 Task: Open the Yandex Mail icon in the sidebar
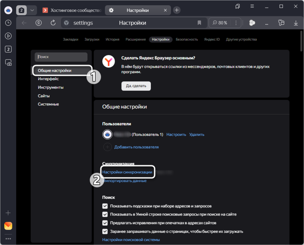pyautogui.click(x=8, y=226)
